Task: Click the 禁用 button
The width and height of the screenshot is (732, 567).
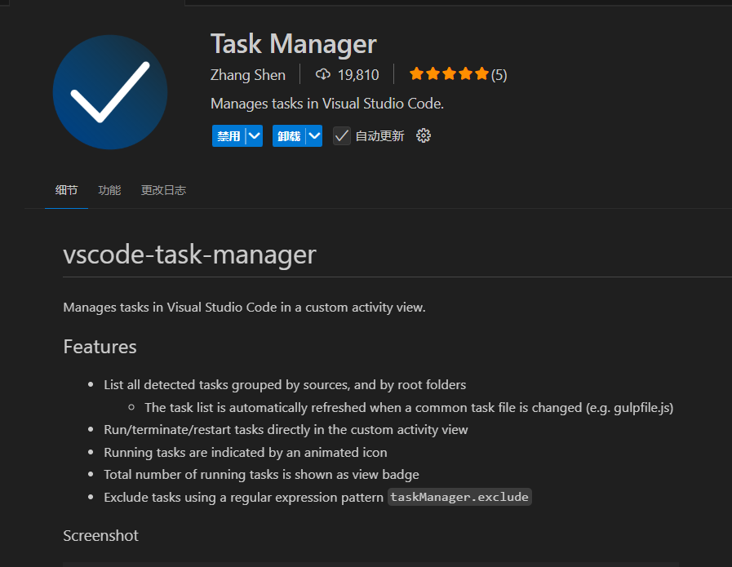Action: pos(228,136)
